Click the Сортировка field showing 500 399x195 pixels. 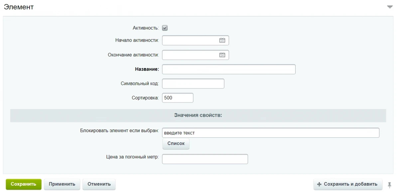point(178,98)
